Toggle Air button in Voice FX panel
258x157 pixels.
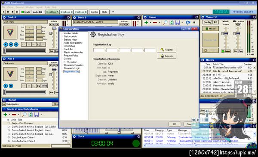[235, 51]
